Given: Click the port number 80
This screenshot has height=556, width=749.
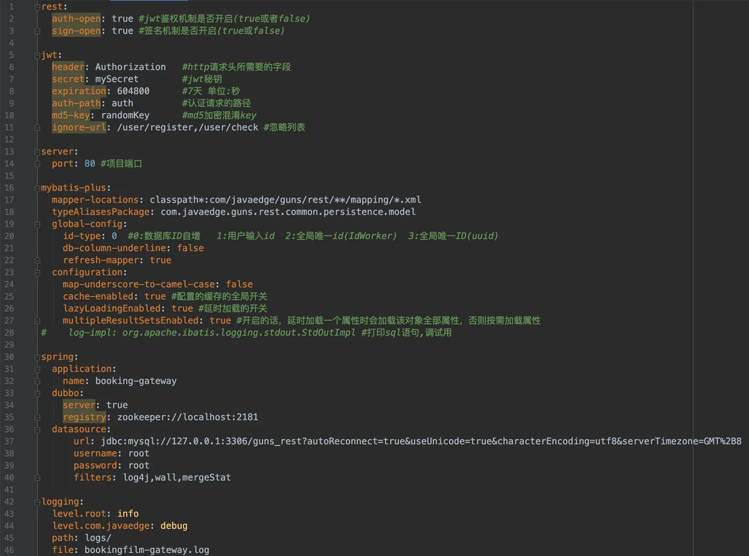Looking at the screenshot, I should pyautogui.click(x=90, y=164).
